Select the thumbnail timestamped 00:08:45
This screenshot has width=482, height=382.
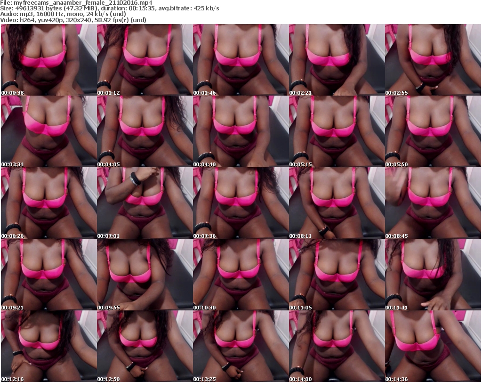pos(433,203)
